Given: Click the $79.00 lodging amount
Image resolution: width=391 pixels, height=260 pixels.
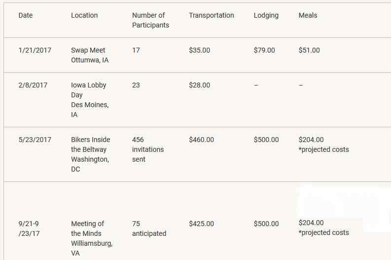Looking at the screenshot, I should click(264, 50).
